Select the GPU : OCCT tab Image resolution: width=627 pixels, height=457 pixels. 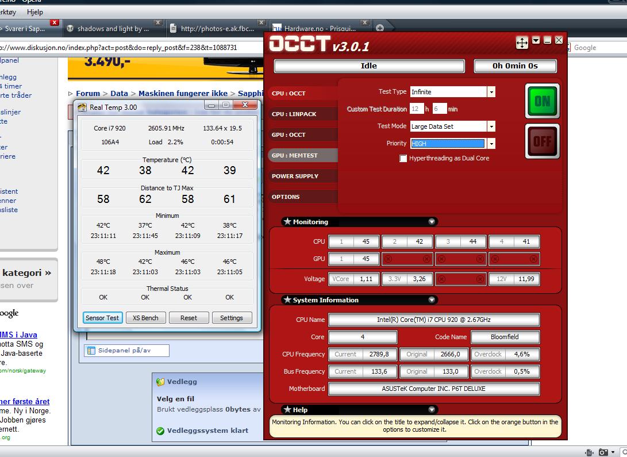(303, 135)
